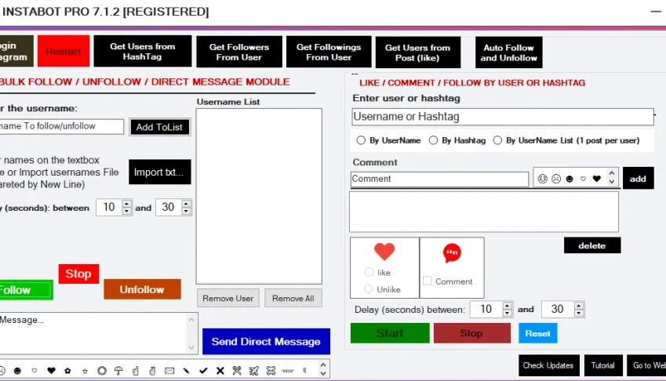666x381 pixels.
Task: Select the By UserName radio option
Action: point(361,140)
